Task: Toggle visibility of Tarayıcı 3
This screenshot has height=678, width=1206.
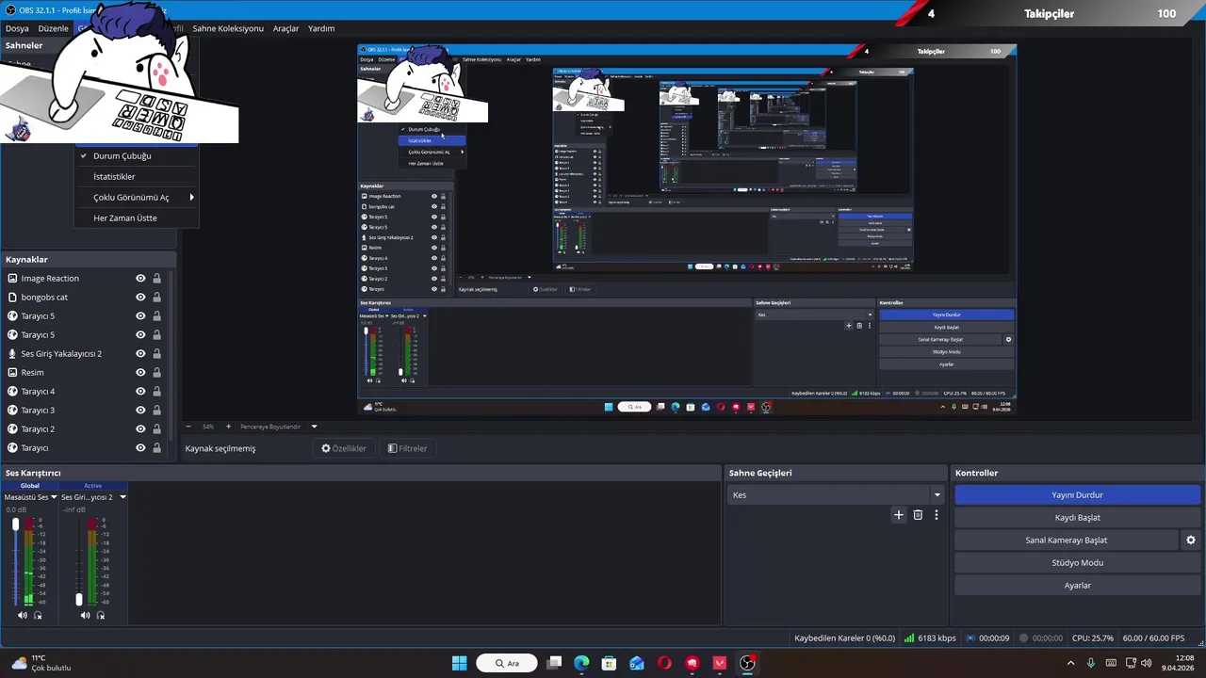Action: (140, 411)
